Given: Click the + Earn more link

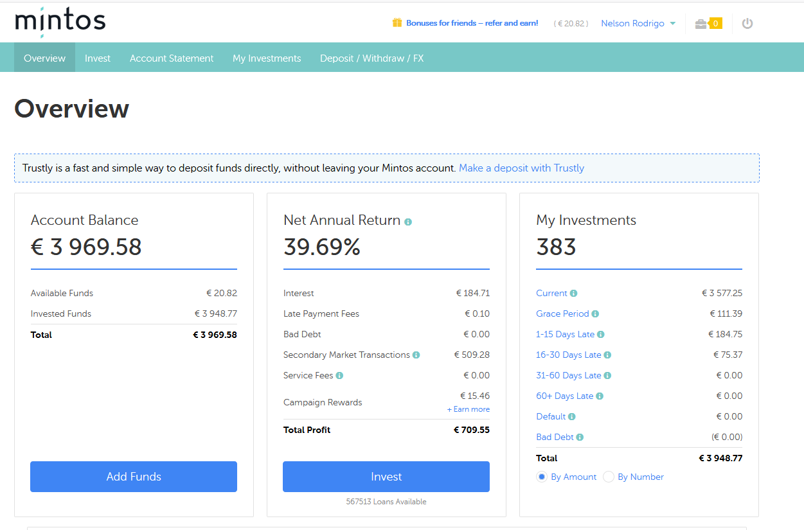Looking at the screenshot, I should pos(469,409).
